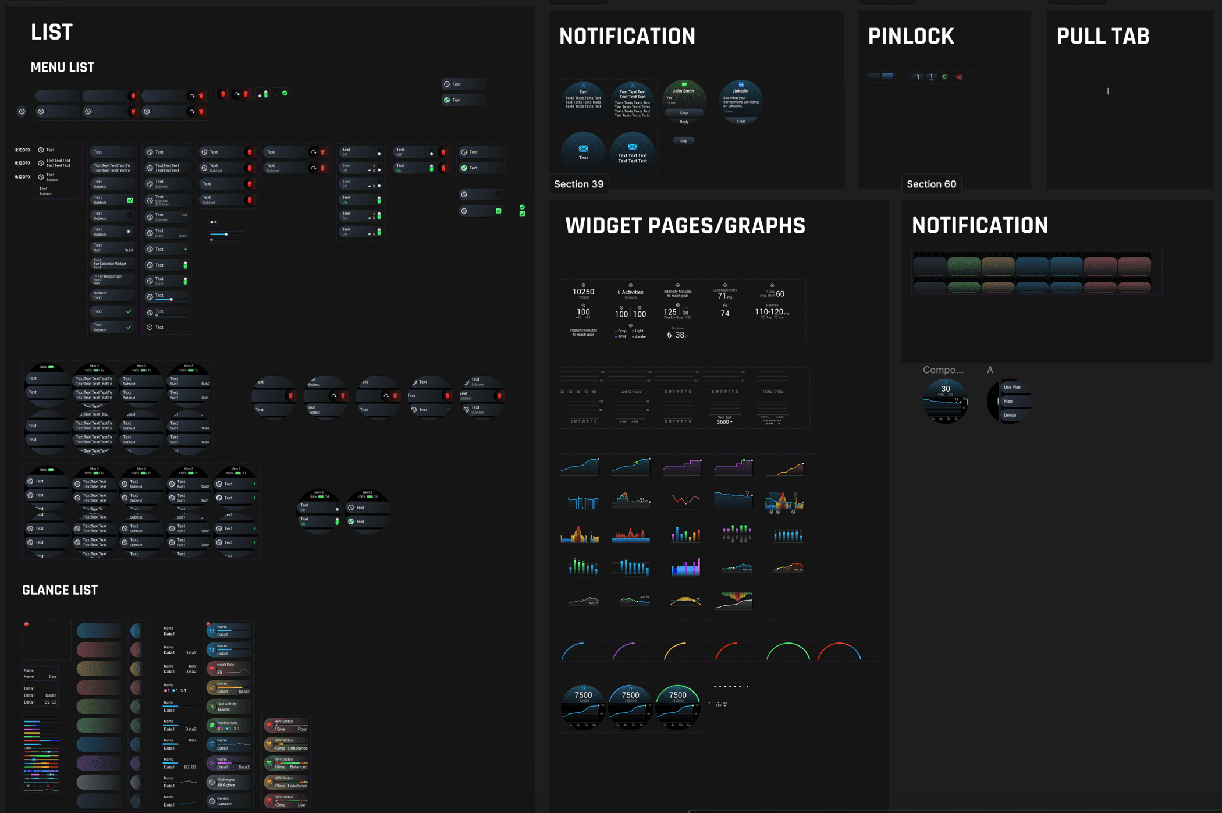Image resolution: width=1222 pixels, height=813 pixels.
Task: Click the WIDGET PAGES/GRAPHS heading
Action: [x=685, y=226]
